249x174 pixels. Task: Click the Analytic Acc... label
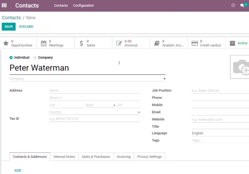[x=173, y=45]
